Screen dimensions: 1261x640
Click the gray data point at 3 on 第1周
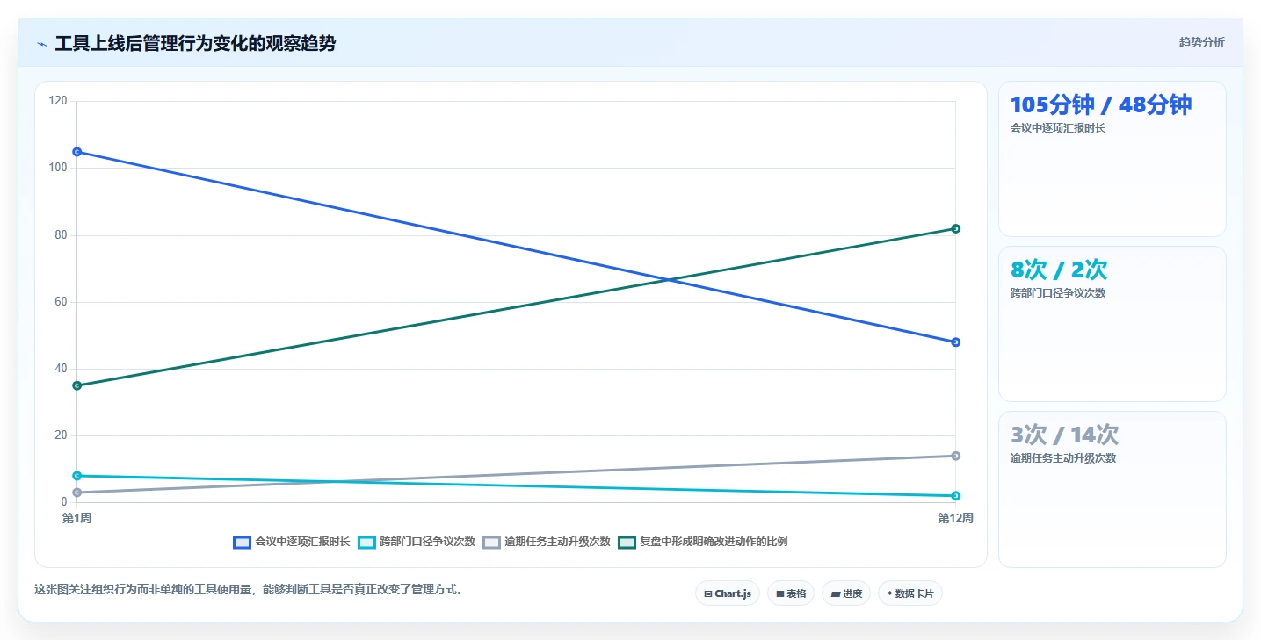(x=77, y=493)
